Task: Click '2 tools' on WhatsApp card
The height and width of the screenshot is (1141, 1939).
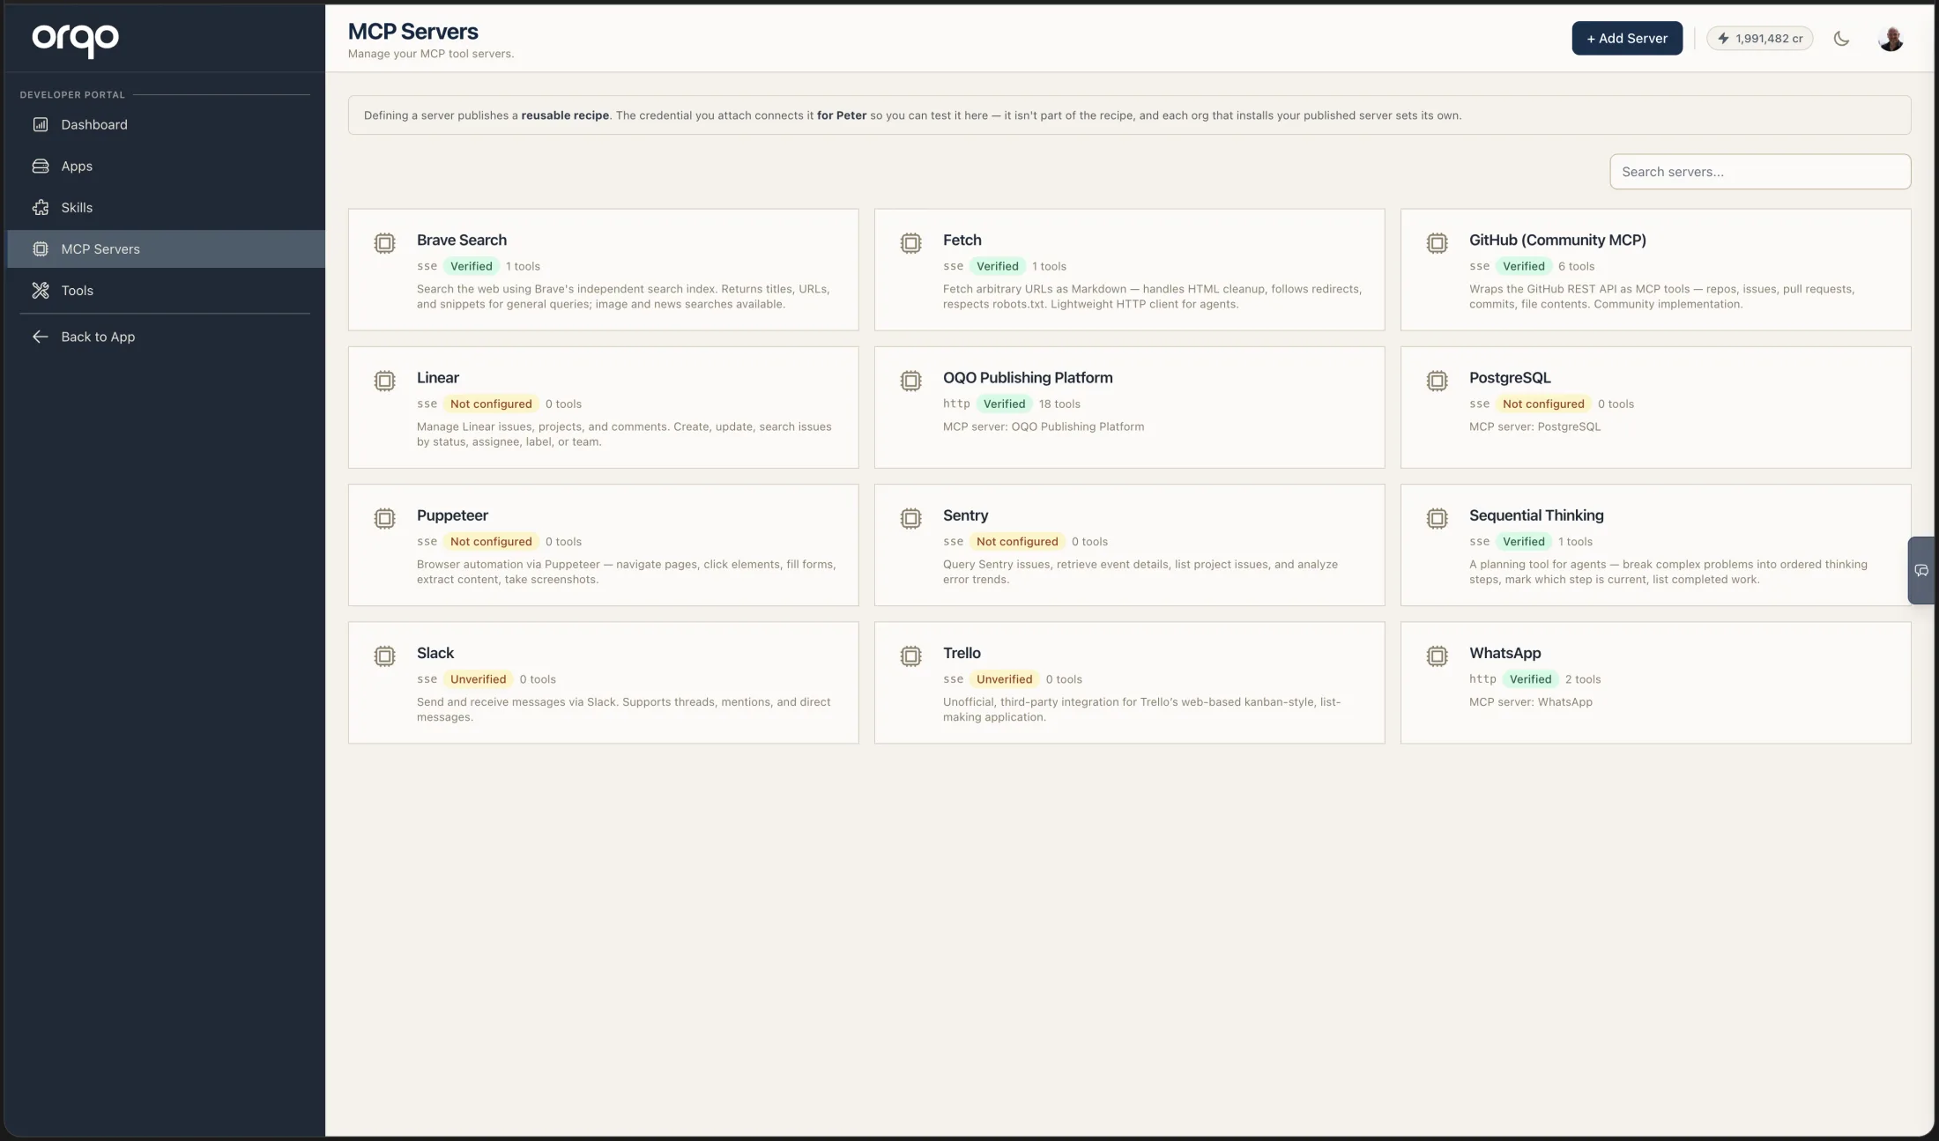Action: (x=1583, y=679)
